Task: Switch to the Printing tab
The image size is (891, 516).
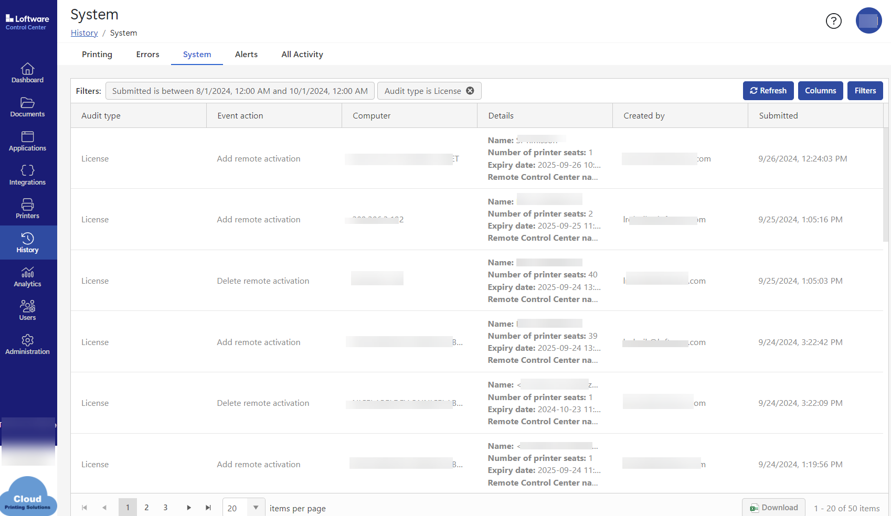Action: (97, 55)
